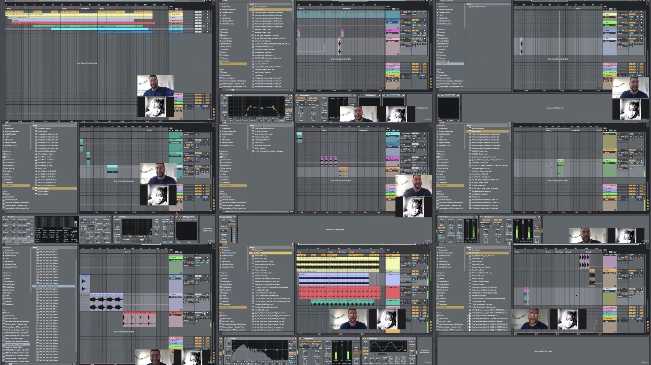Open FX 10 Speaker On chooser, middle-left window
The image size is (651, 365).
(x=176, y=142)
